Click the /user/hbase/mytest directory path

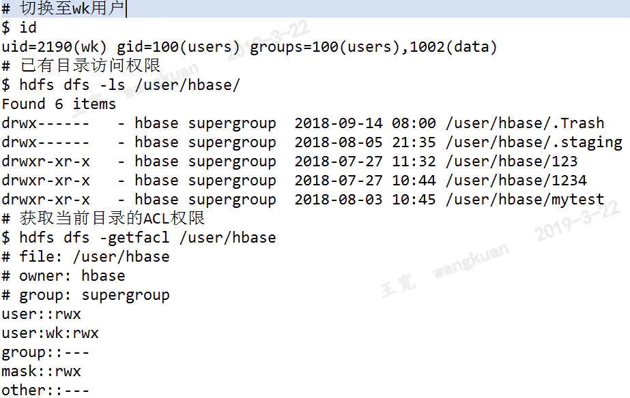point(524,200)
